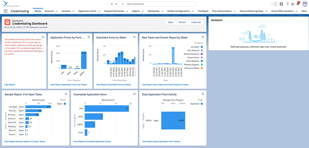
Task: Expand New Tasks and Events Report chart
Action: (203, 37)
